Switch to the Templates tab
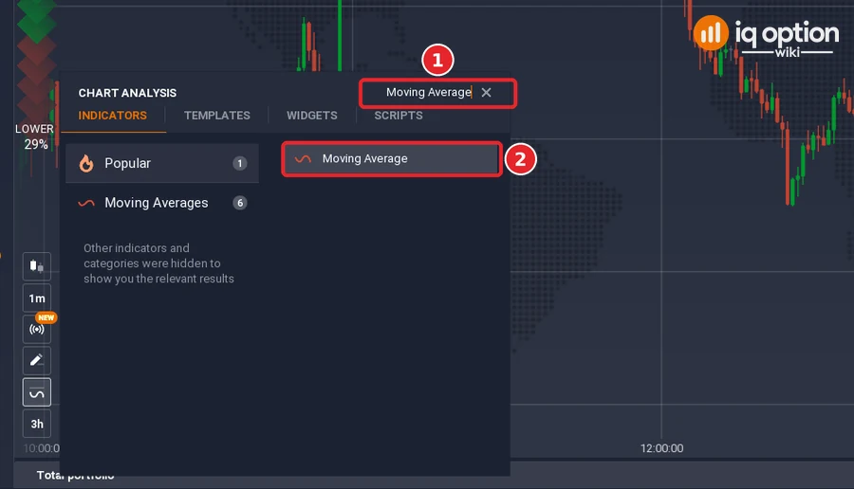Viewport: 854px width, 489px height. click(x=216, y=116)
